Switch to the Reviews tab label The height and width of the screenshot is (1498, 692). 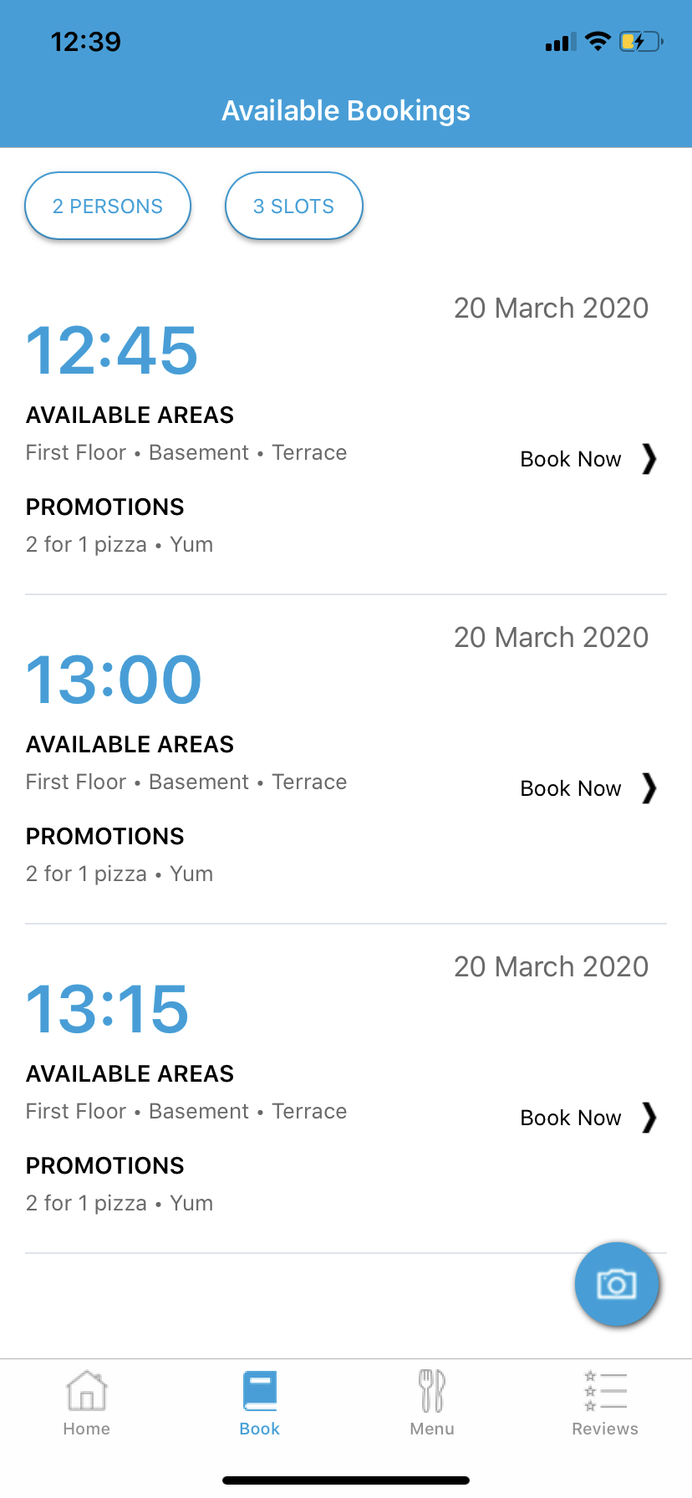coord(605,1429)
